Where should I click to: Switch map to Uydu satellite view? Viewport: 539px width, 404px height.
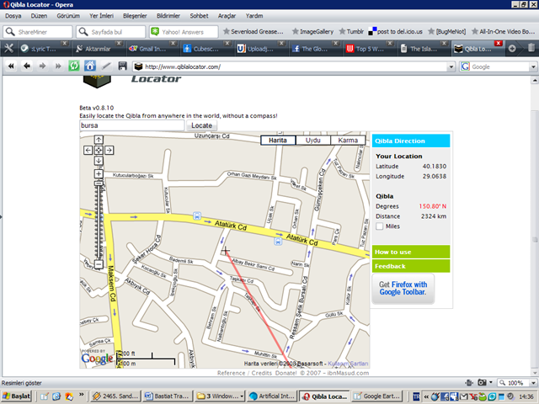point(312,141)
